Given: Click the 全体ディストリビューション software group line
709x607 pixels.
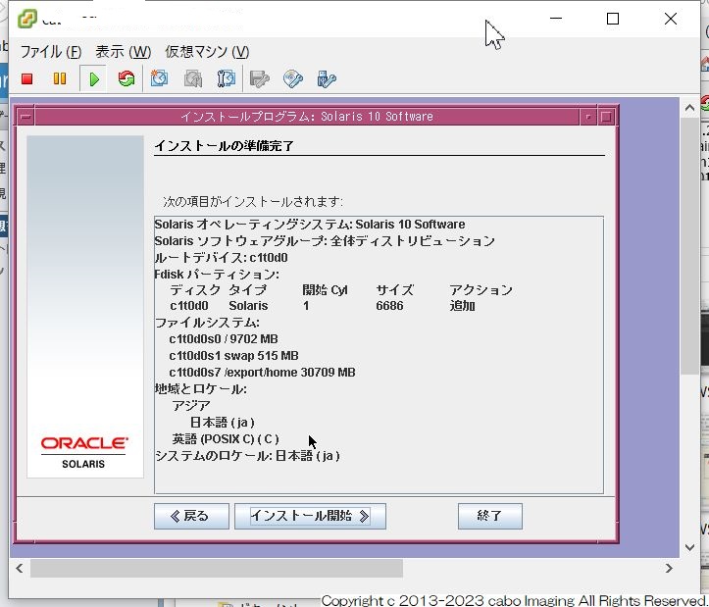Looking at the screenshot, I should tap(325, 241).
